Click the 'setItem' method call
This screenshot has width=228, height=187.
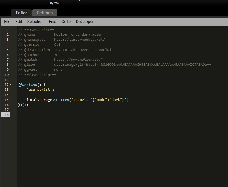click(61, 100)
